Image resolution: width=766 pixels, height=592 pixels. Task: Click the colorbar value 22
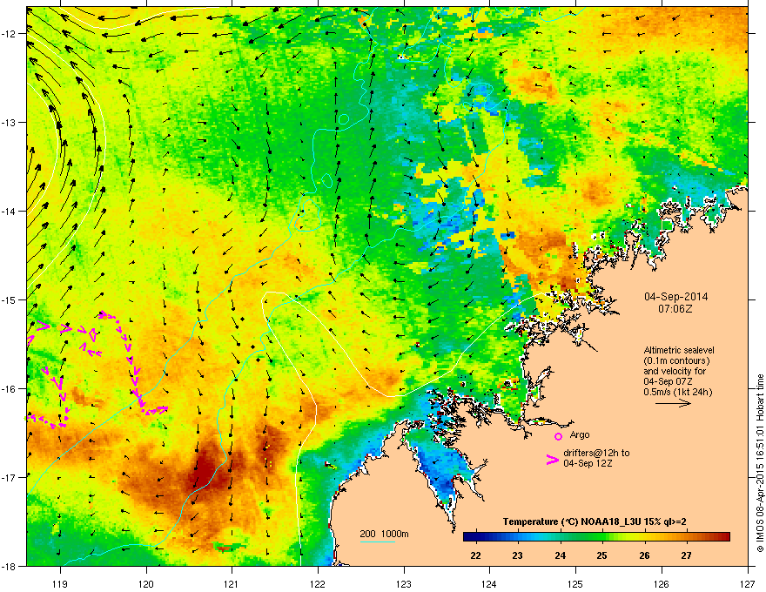click(x=475, y=555)
